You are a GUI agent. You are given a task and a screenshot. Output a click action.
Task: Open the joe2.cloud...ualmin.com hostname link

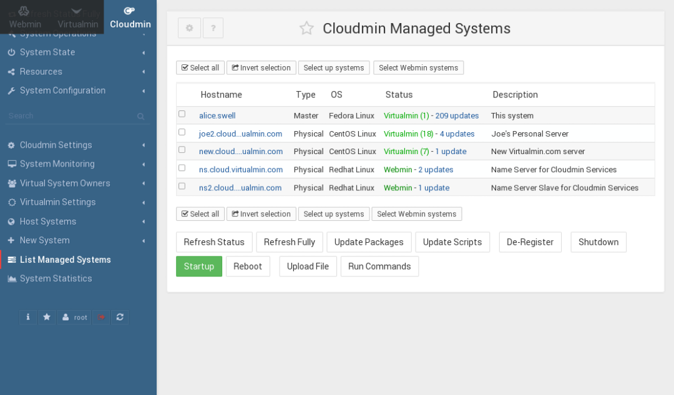tap(241, 134)
